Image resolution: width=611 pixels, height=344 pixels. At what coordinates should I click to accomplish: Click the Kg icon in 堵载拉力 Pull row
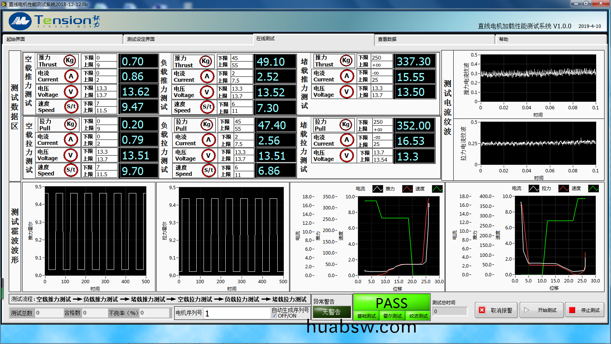(x=346, y=124)
